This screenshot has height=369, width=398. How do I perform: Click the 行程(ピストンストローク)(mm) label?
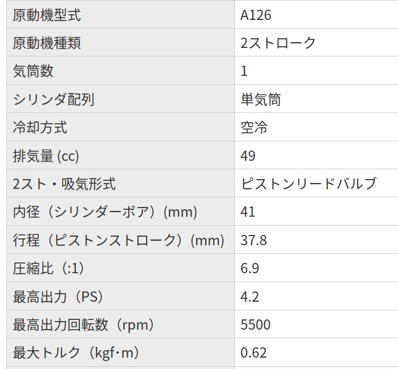click(x=119, y=240)
